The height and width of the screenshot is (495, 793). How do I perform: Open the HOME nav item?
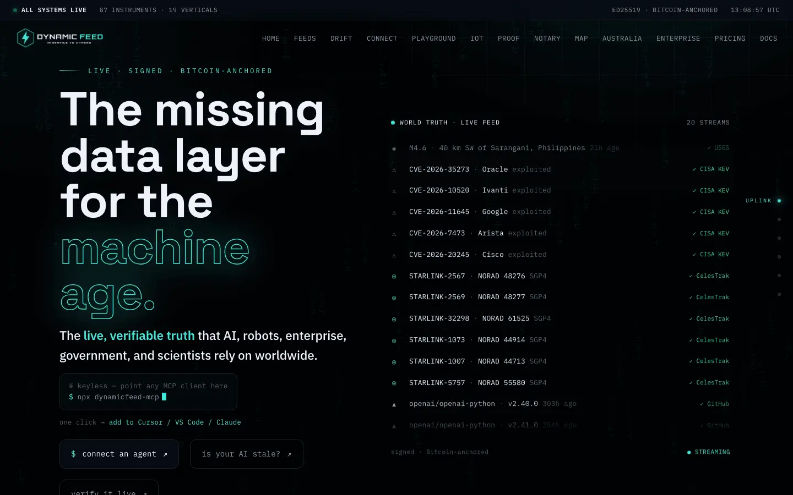tap(271, 38)
